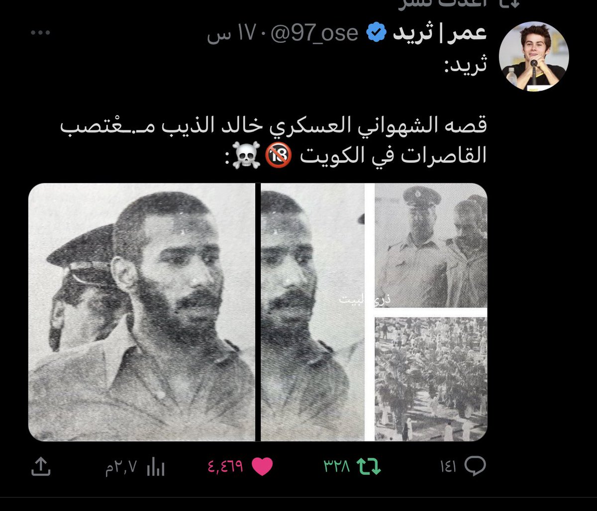597x511 pixels.
Task: Tap the share upload icon
Action: [x=40, y=467]
